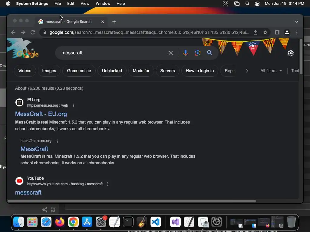This screenshot has height=232, width=310.
Task: Select the Mods for chip
Action: coord(141,71)
